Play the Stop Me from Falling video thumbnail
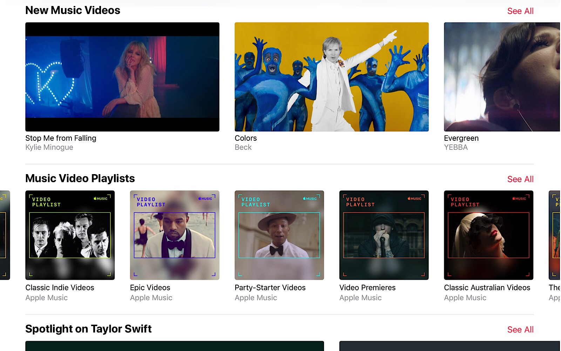This screenshot has width=561, height=351. 122,77
